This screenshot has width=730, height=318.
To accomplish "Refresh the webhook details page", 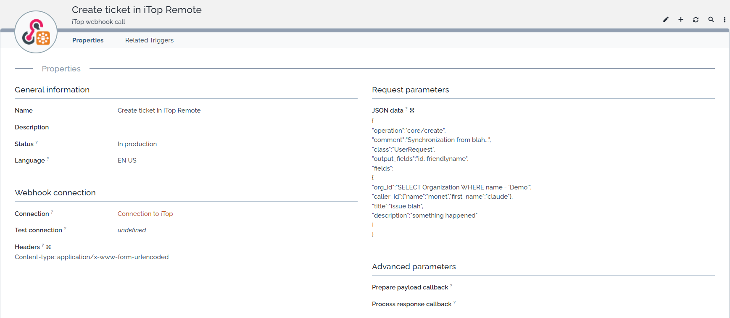I will pos(696,20).
